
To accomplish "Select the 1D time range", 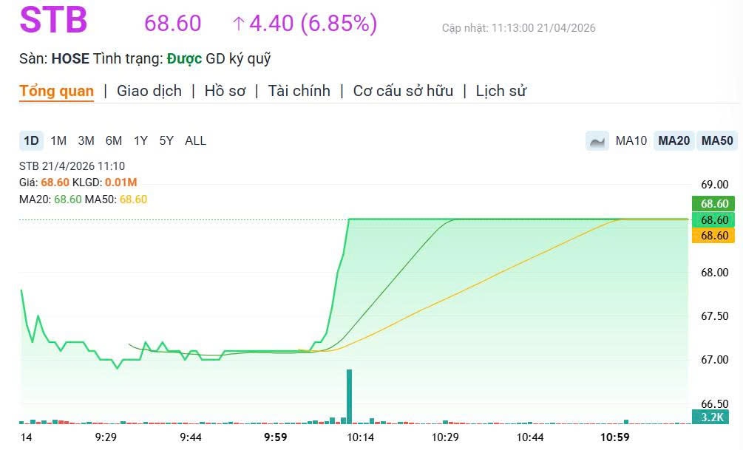I will (x=31, y=140).
